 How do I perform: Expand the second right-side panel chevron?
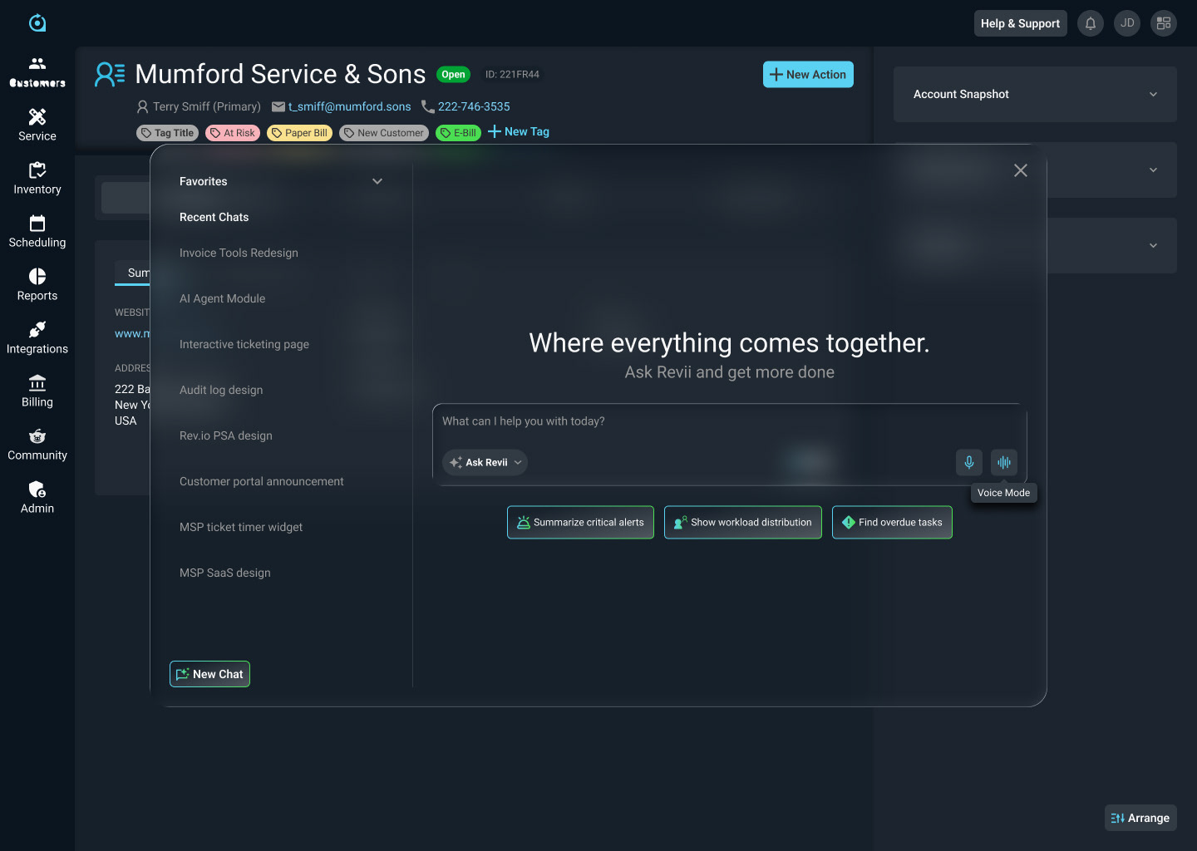[x=1153, y=170]
